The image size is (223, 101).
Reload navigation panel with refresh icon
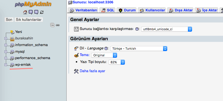[x=42, y=12]
